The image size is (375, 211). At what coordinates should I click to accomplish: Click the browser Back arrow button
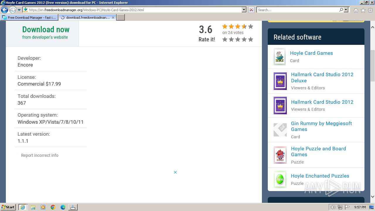click(4, 10)
